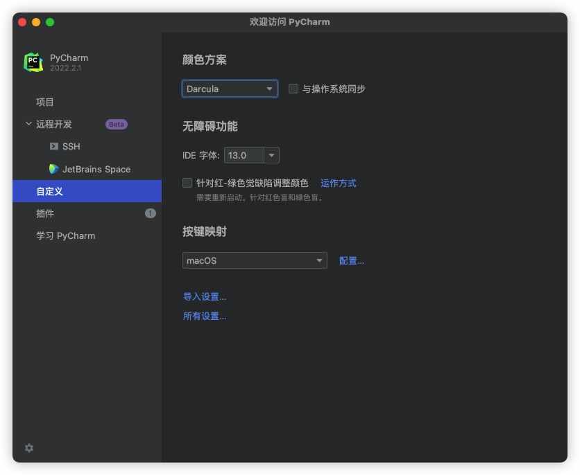Collapse the 远程开发 tree section
The image size is (580, 475).
point(28,124)
